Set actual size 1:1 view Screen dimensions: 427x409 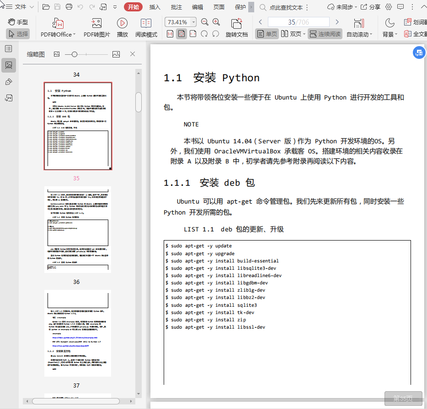point(170,34)
